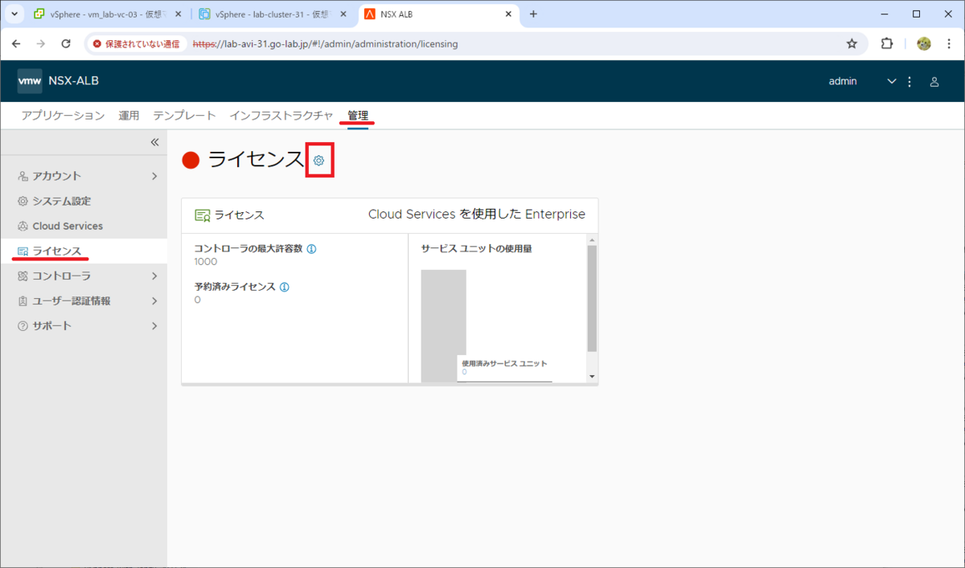
Task: Click info icon next to コントローラの最大許容数
Action: coord(311,248)
